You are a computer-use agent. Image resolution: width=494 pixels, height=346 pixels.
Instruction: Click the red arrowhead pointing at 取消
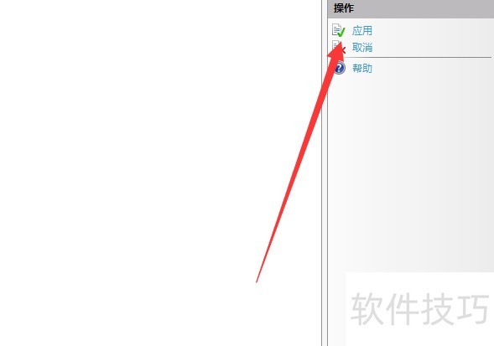pyautogui.click(x=336, y=51)
